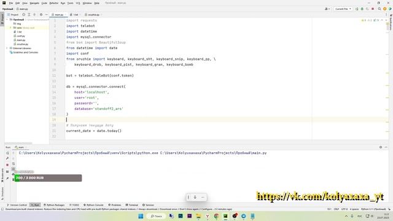Click the top toolbar debug bug icon
393x221 pixels.
[x=362, y=9]
